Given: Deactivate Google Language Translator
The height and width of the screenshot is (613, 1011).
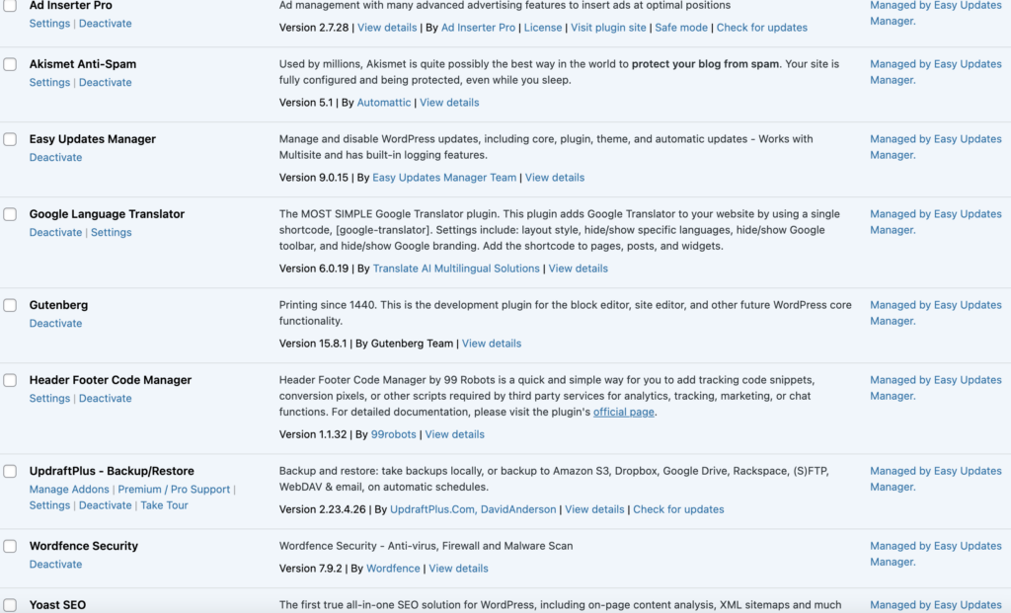Looking at the screenshot, I should click(55, 232).
